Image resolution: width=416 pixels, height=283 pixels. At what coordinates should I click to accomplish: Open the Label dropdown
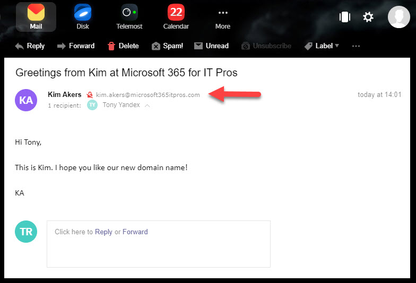[322, 46]
